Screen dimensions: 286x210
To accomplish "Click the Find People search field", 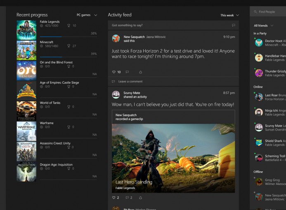I will pyautogui.click(x=268, y=12).
